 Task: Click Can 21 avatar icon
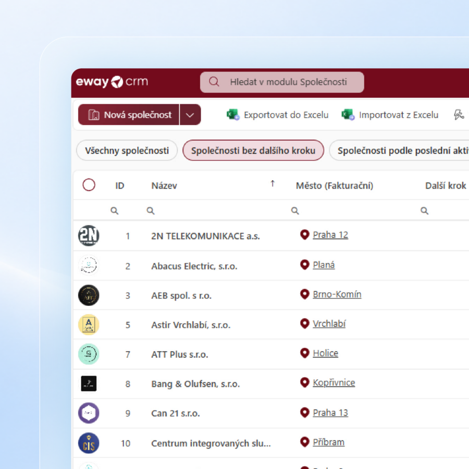tap(89, 413)
